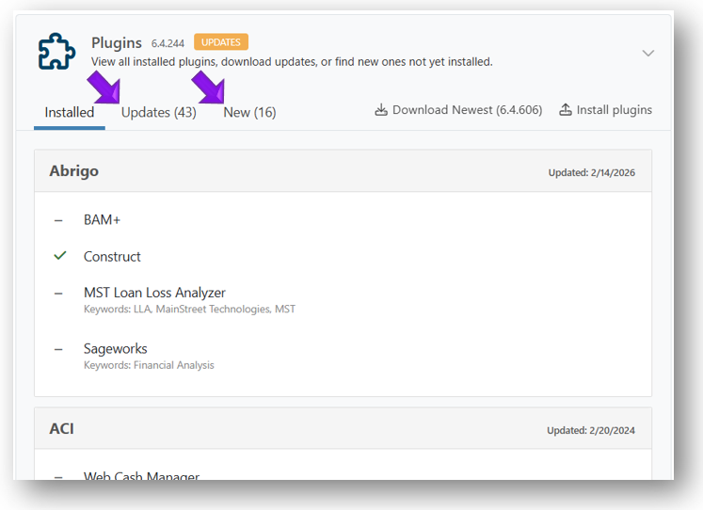Viewport: 703px width, 510px height.
Task: Click the Plugins version number 6.4.244
Action: [x=168, y=43]
